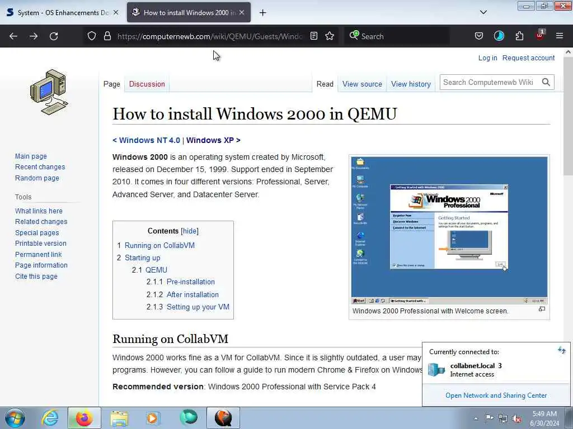
Task: Go forward to the next page
Action: coord(34,36)
